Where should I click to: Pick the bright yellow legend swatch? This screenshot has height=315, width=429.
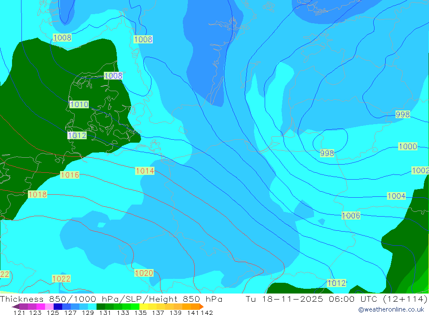click(x=144, y=306)
